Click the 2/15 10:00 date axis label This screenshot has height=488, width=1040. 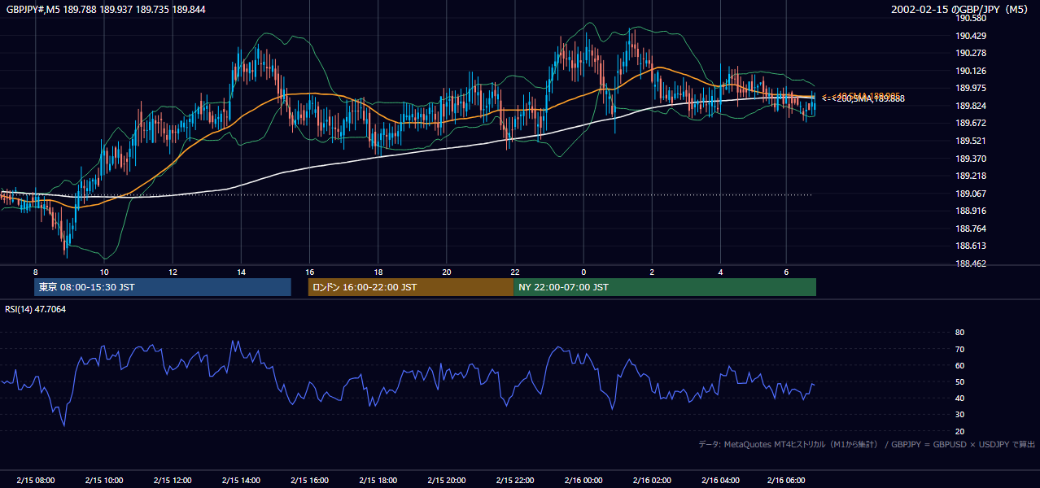point(104,481)
